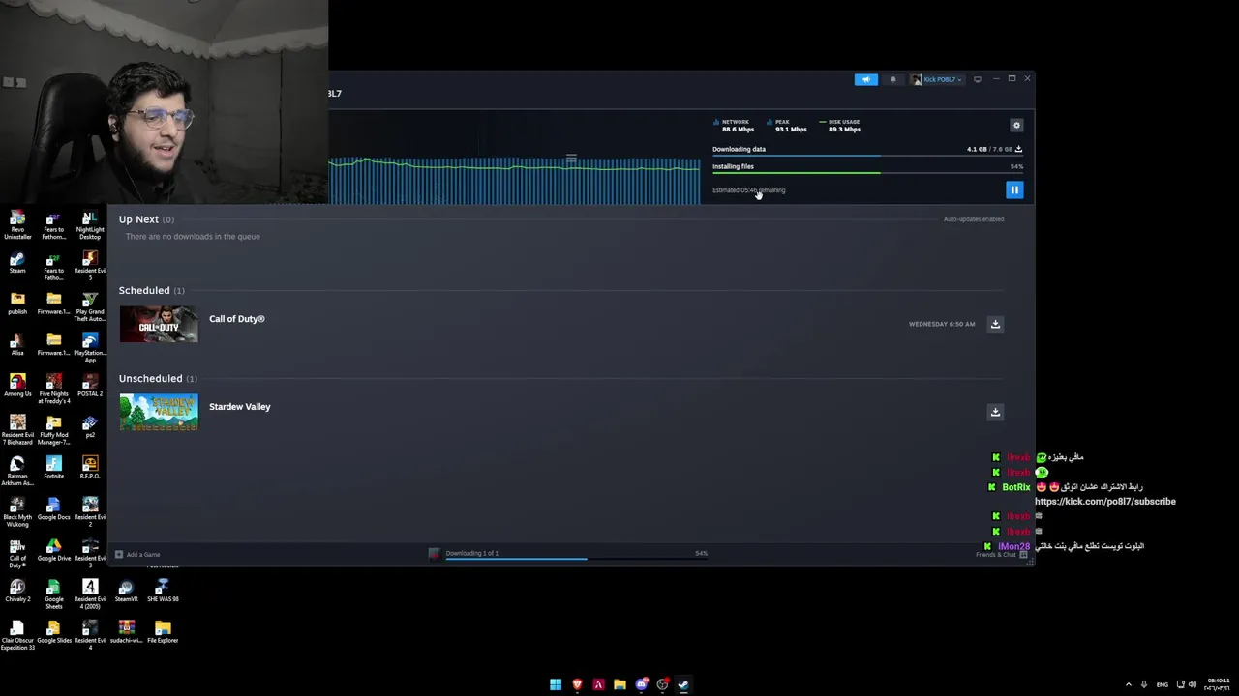The height and width of the screenshot is (696, 1239).
Task: Click the Downloading data progress bar
Action: (867, 156)
